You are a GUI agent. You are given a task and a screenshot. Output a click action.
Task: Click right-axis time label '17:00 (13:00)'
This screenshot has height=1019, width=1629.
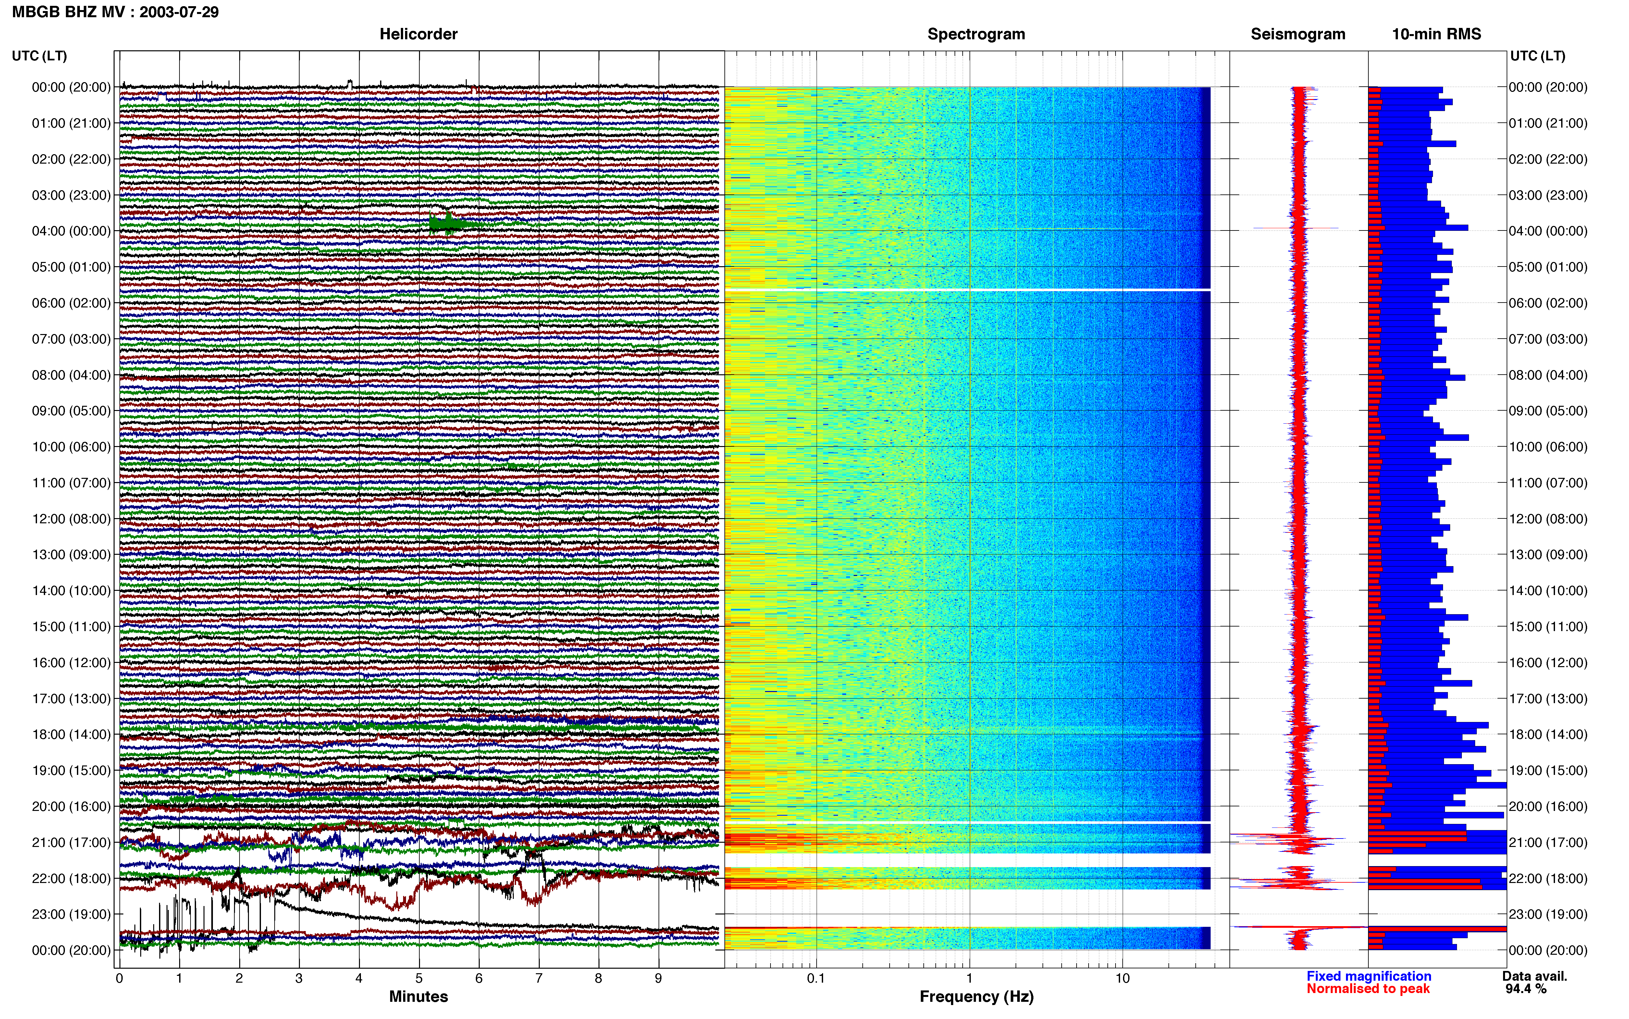(x=1548, y=699)
